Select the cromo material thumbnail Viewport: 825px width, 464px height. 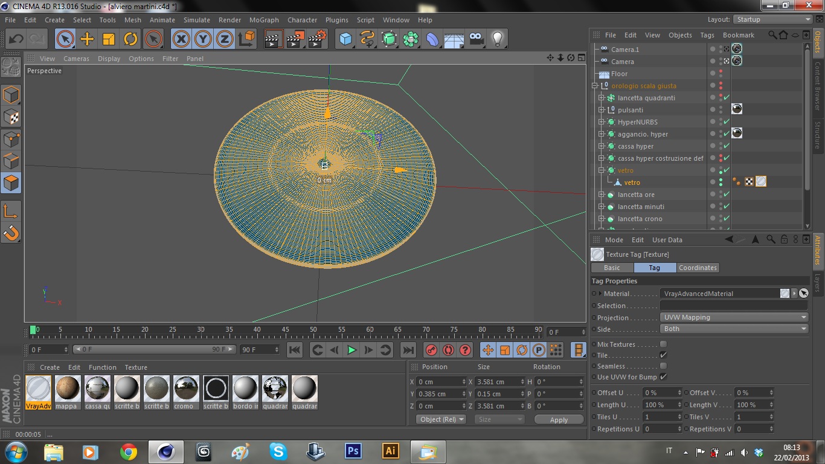[186, 388]
